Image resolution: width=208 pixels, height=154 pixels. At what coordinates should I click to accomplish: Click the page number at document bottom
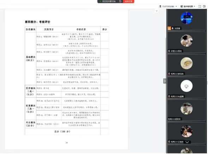pyautogui.click(x=67, y=143)
